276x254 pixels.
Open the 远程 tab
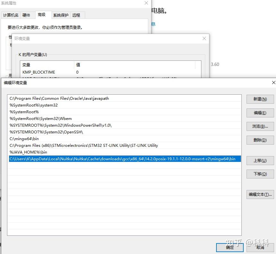pyautogui.click(x=76, y=15)
